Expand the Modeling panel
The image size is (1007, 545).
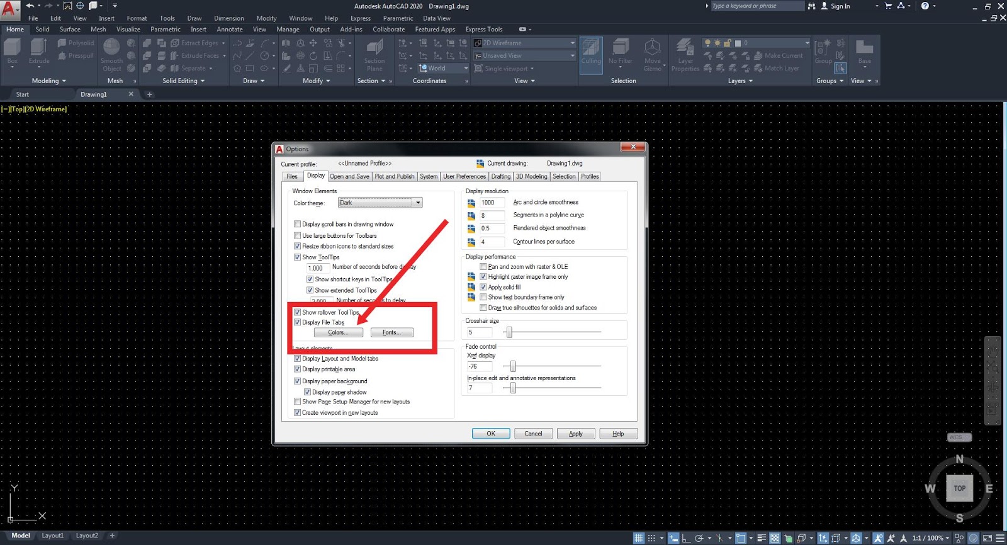coord(49,81)
